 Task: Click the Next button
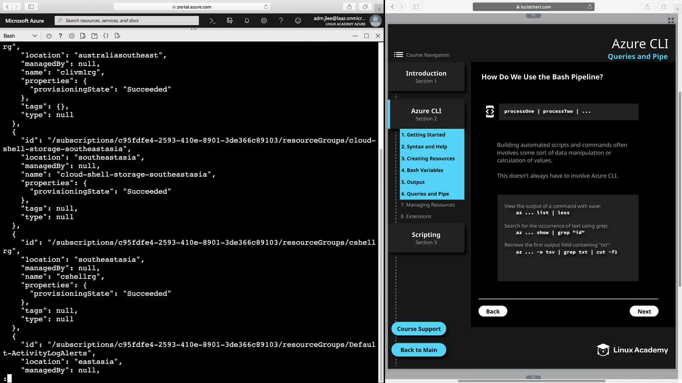(644, 311)
